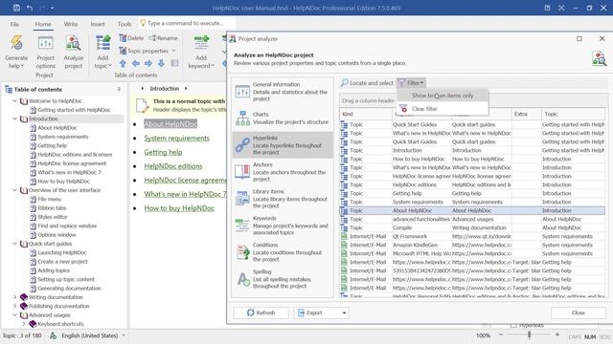Move topic up with up arrow

pyautogui.click(x=123, y=63)
